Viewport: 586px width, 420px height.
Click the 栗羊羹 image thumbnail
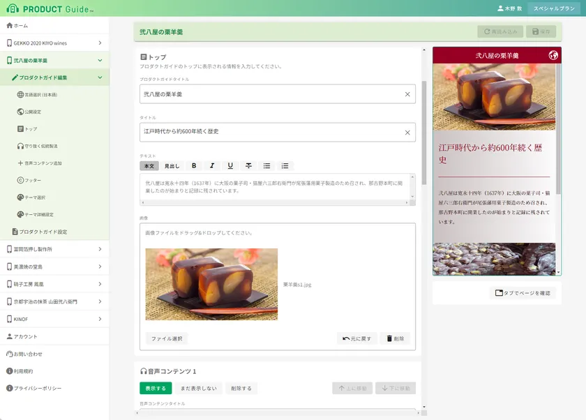211,284
